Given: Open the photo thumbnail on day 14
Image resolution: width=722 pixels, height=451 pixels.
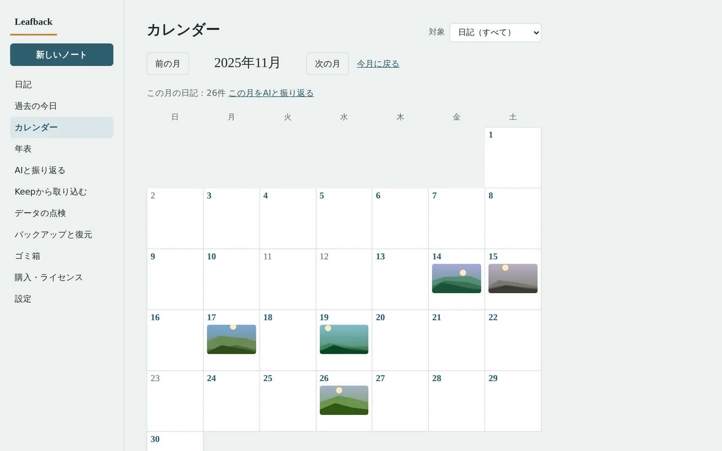Looking at the screenshot, I should pyautogui.click(x=456, y=278).
